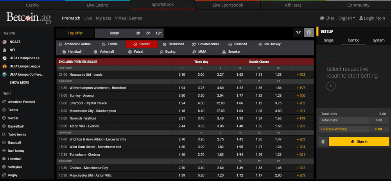Switch betslip to the System tab
Viewport: 391px width, 181px height.
pos(378,40)
